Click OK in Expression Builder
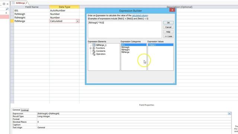The height and width of the screenshot is (134, 238). [168, 23]
